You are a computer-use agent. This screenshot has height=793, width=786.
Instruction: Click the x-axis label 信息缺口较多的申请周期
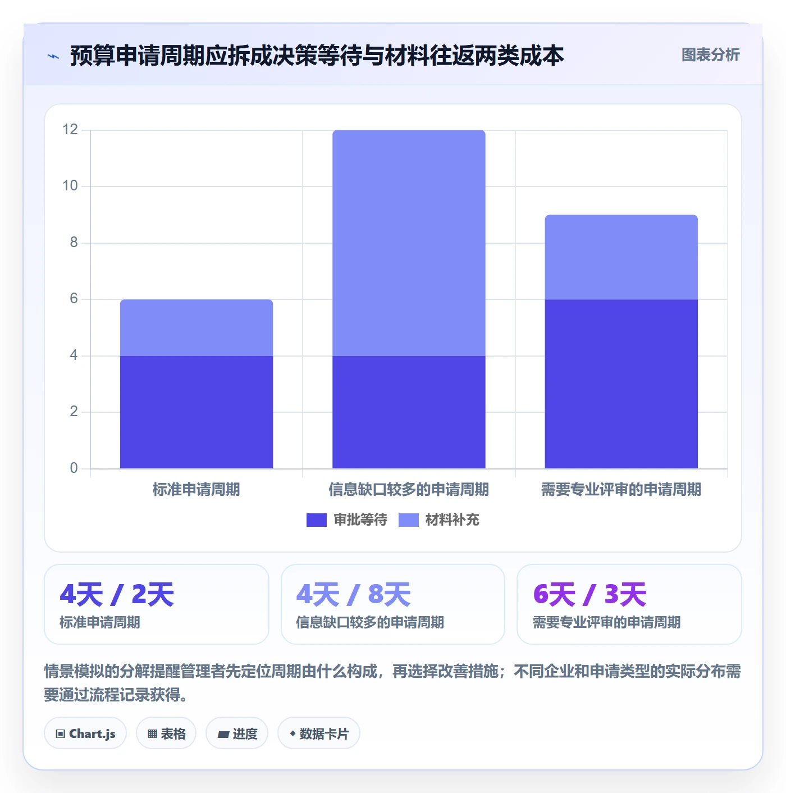point(409,490)
